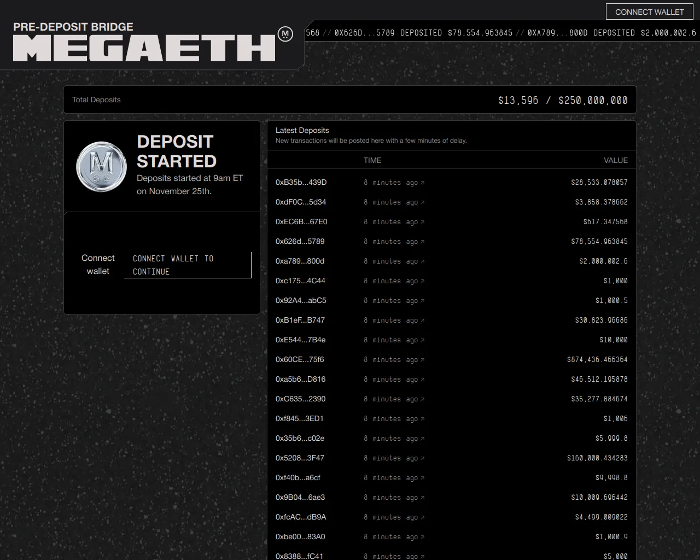Select the address 0xB1eF...B747
This screenshot has width=700, height=560.
click(300, 320)
